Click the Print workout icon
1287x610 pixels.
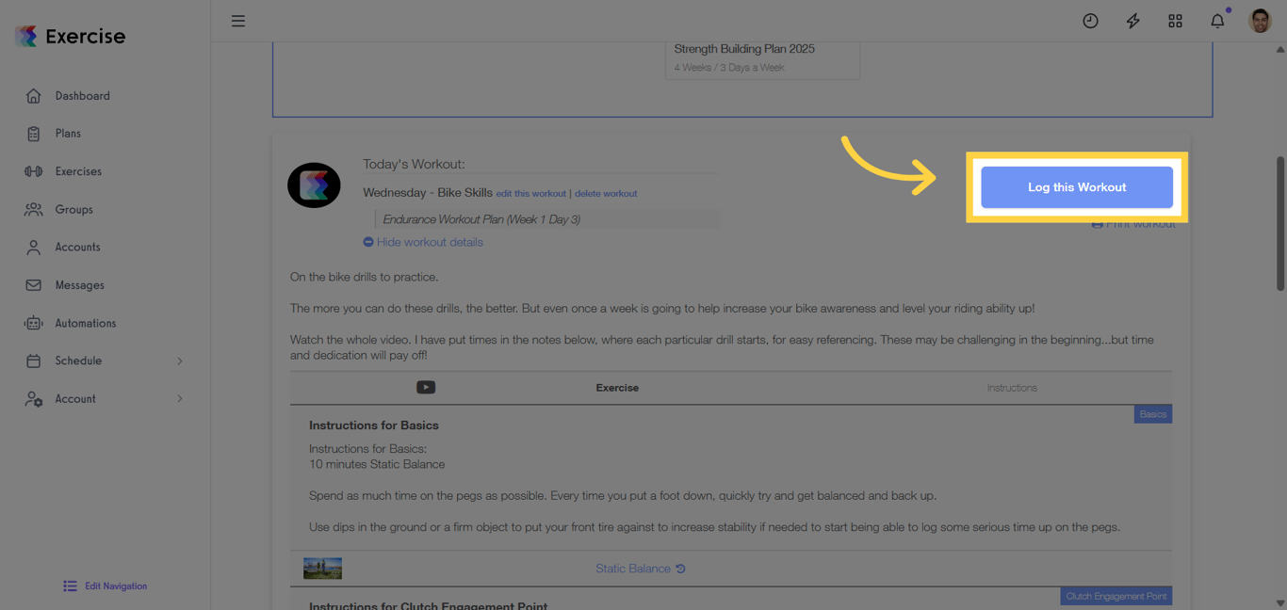pyautogui.click(x=1096, y=223)
